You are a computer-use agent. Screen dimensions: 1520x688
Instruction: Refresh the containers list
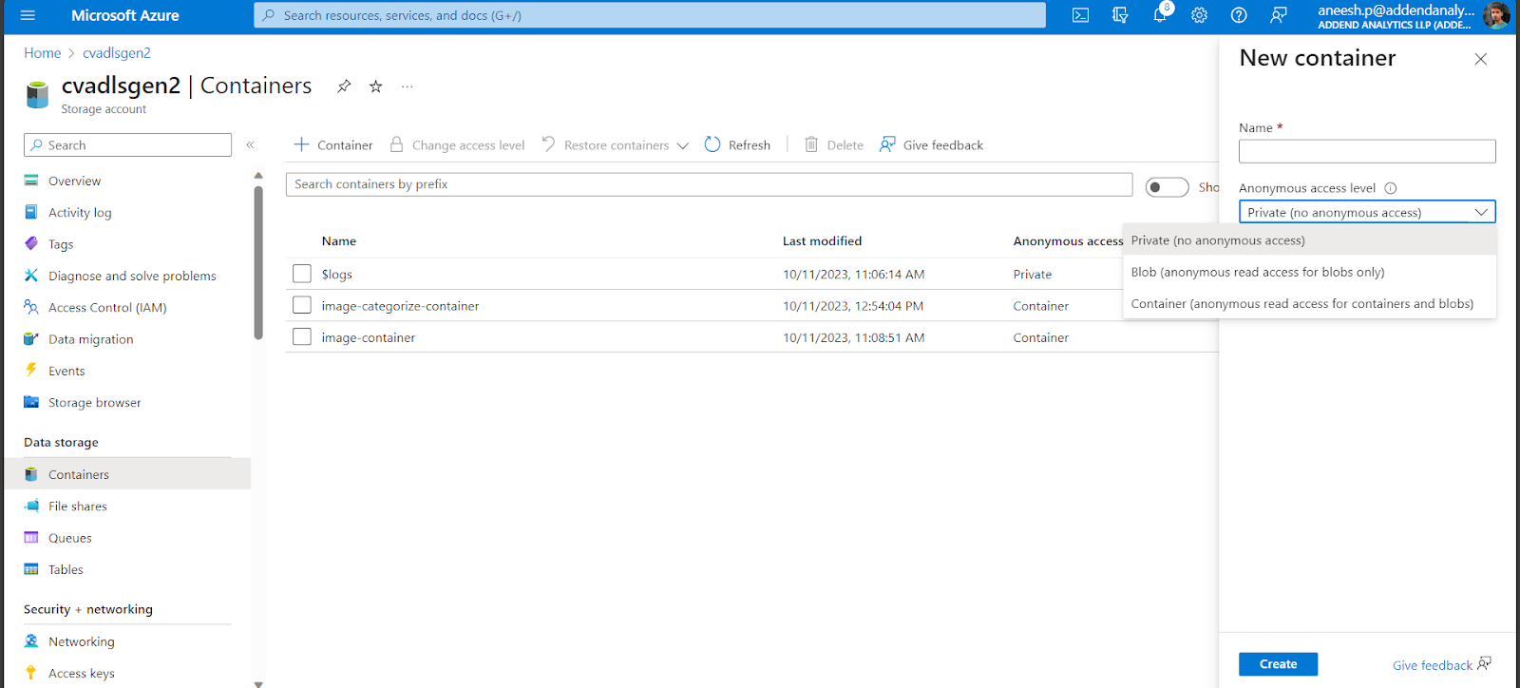(737, 145)
